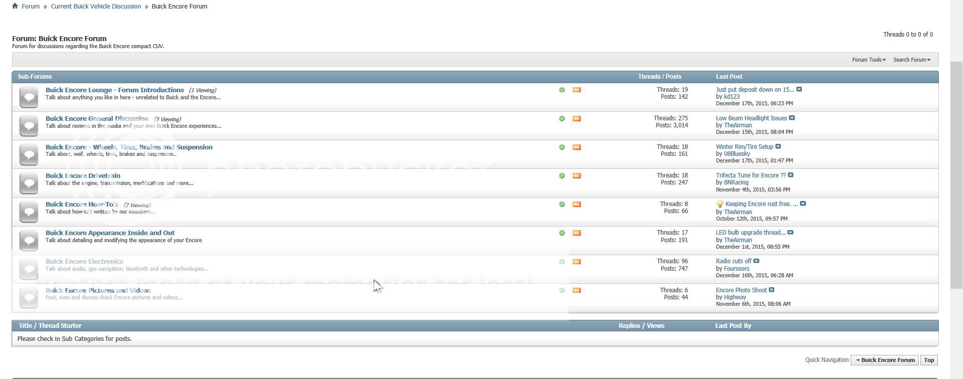Open last post 'Just put deposit down on 15...'
Viewport: 963px width, 379px height.
click(x=755, y=90)
